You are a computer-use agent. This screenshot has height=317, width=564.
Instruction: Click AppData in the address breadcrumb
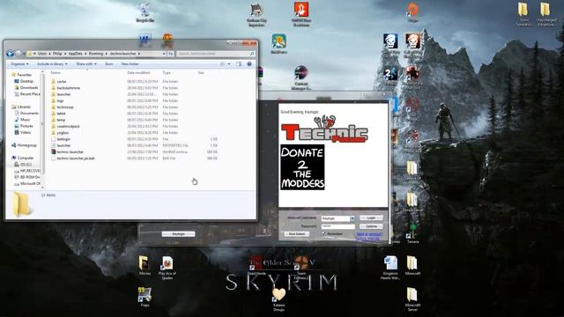pyautogui.click(x=76, y=54)
